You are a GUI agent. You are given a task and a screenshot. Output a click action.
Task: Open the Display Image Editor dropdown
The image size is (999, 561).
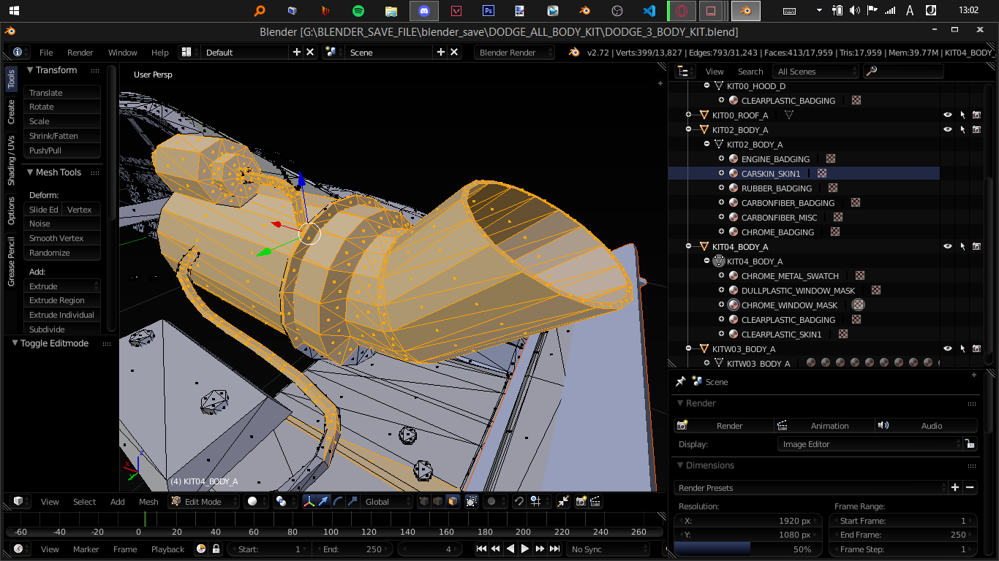click(870, 443)
